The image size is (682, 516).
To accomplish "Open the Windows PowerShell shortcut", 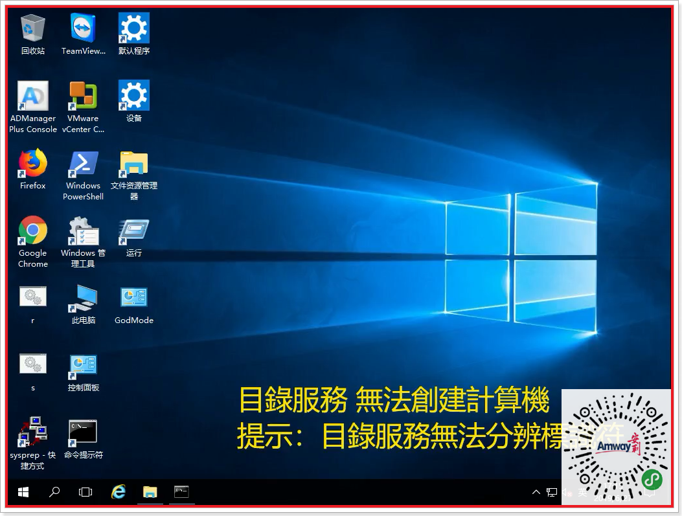I will pyautogui.click(x=83, y=175).
